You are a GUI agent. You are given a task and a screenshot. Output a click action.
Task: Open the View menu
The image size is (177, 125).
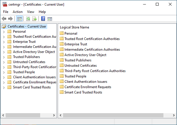tap(31, 12)
